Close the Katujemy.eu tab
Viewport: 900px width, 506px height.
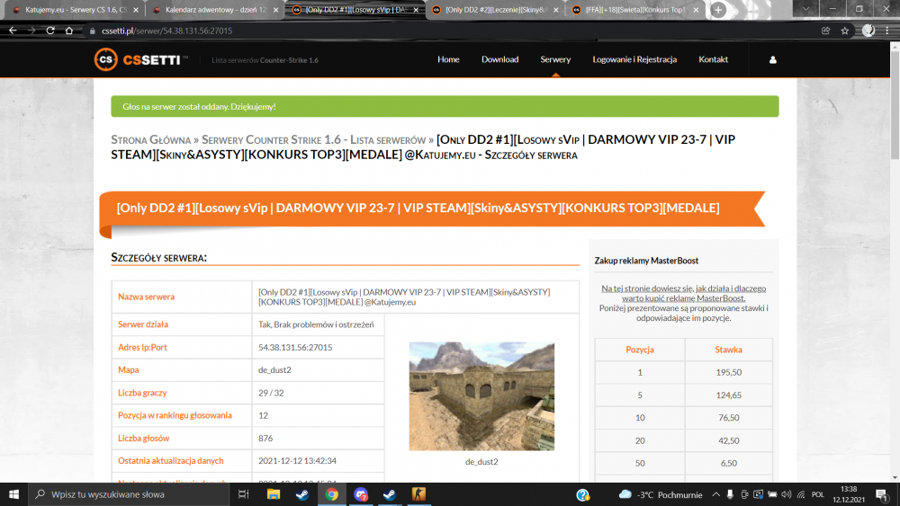pos(136,10)
